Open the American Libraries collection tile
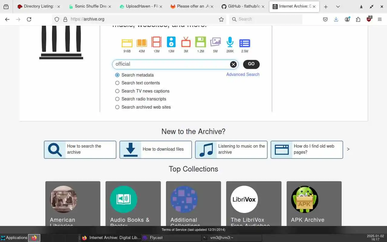Screen dimensions: 387x242 [73, 204]
